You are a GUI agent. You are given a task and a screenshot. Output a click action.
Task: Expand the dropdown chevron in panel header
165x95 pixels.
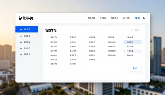[141, 30]
